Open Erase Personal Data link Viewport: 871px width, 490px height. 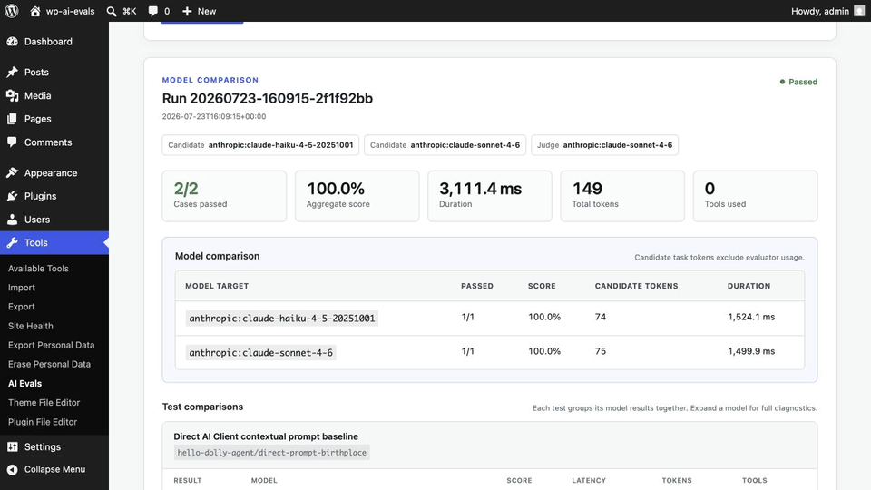pos(49,365)
